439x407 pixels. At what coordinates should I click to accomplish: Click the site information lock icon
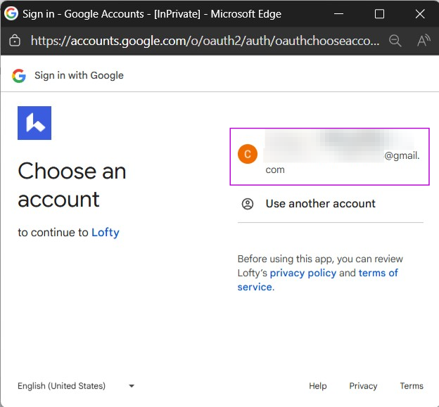coord(14,41)
